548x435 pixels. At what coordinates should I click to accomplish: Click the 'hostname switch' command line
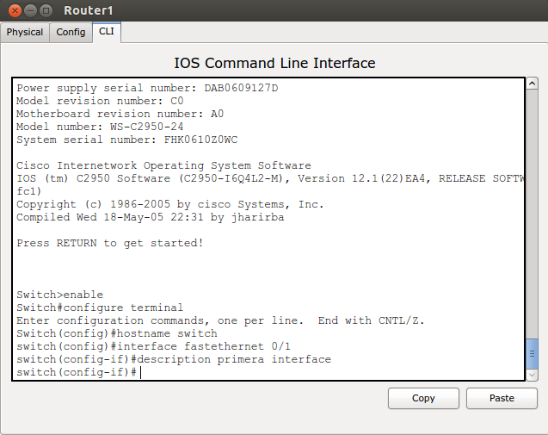pos(117,333)
